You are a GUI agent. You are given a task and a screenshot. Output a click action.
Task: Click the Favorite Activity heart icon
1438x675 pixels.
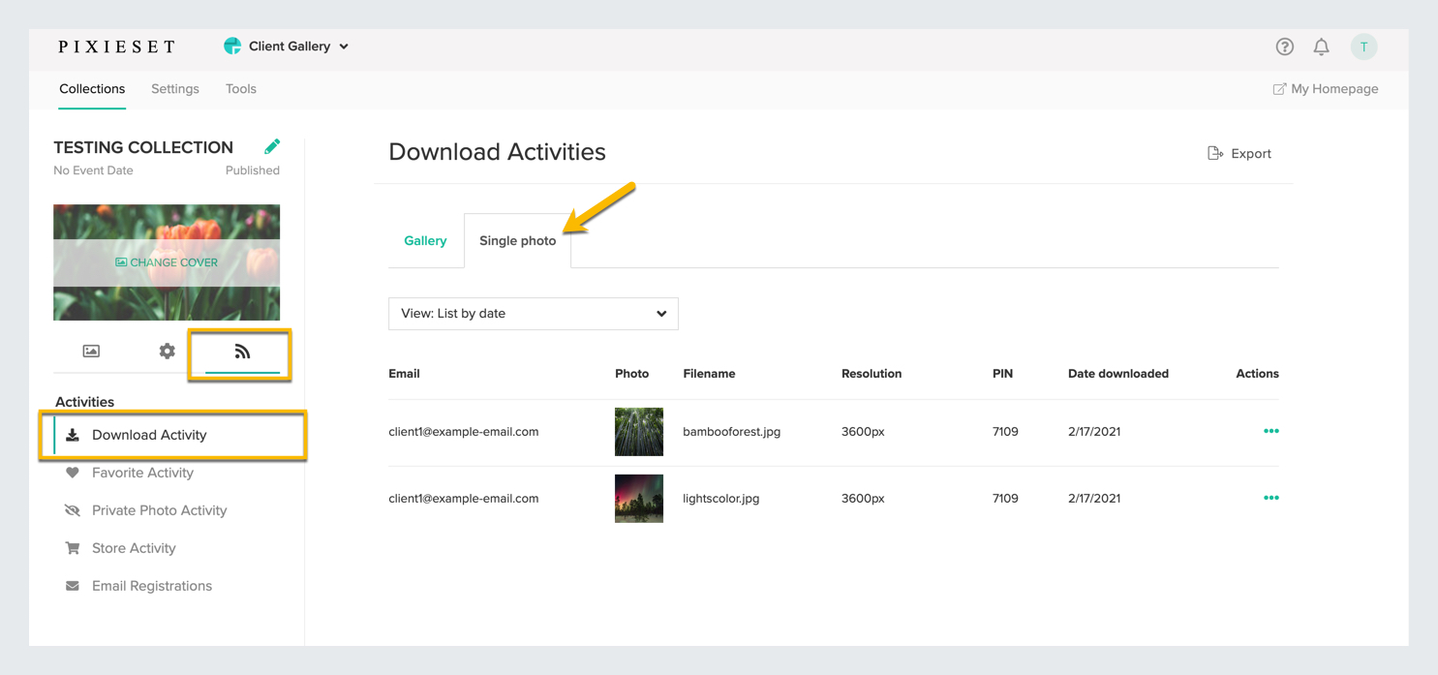click(73, 473)
